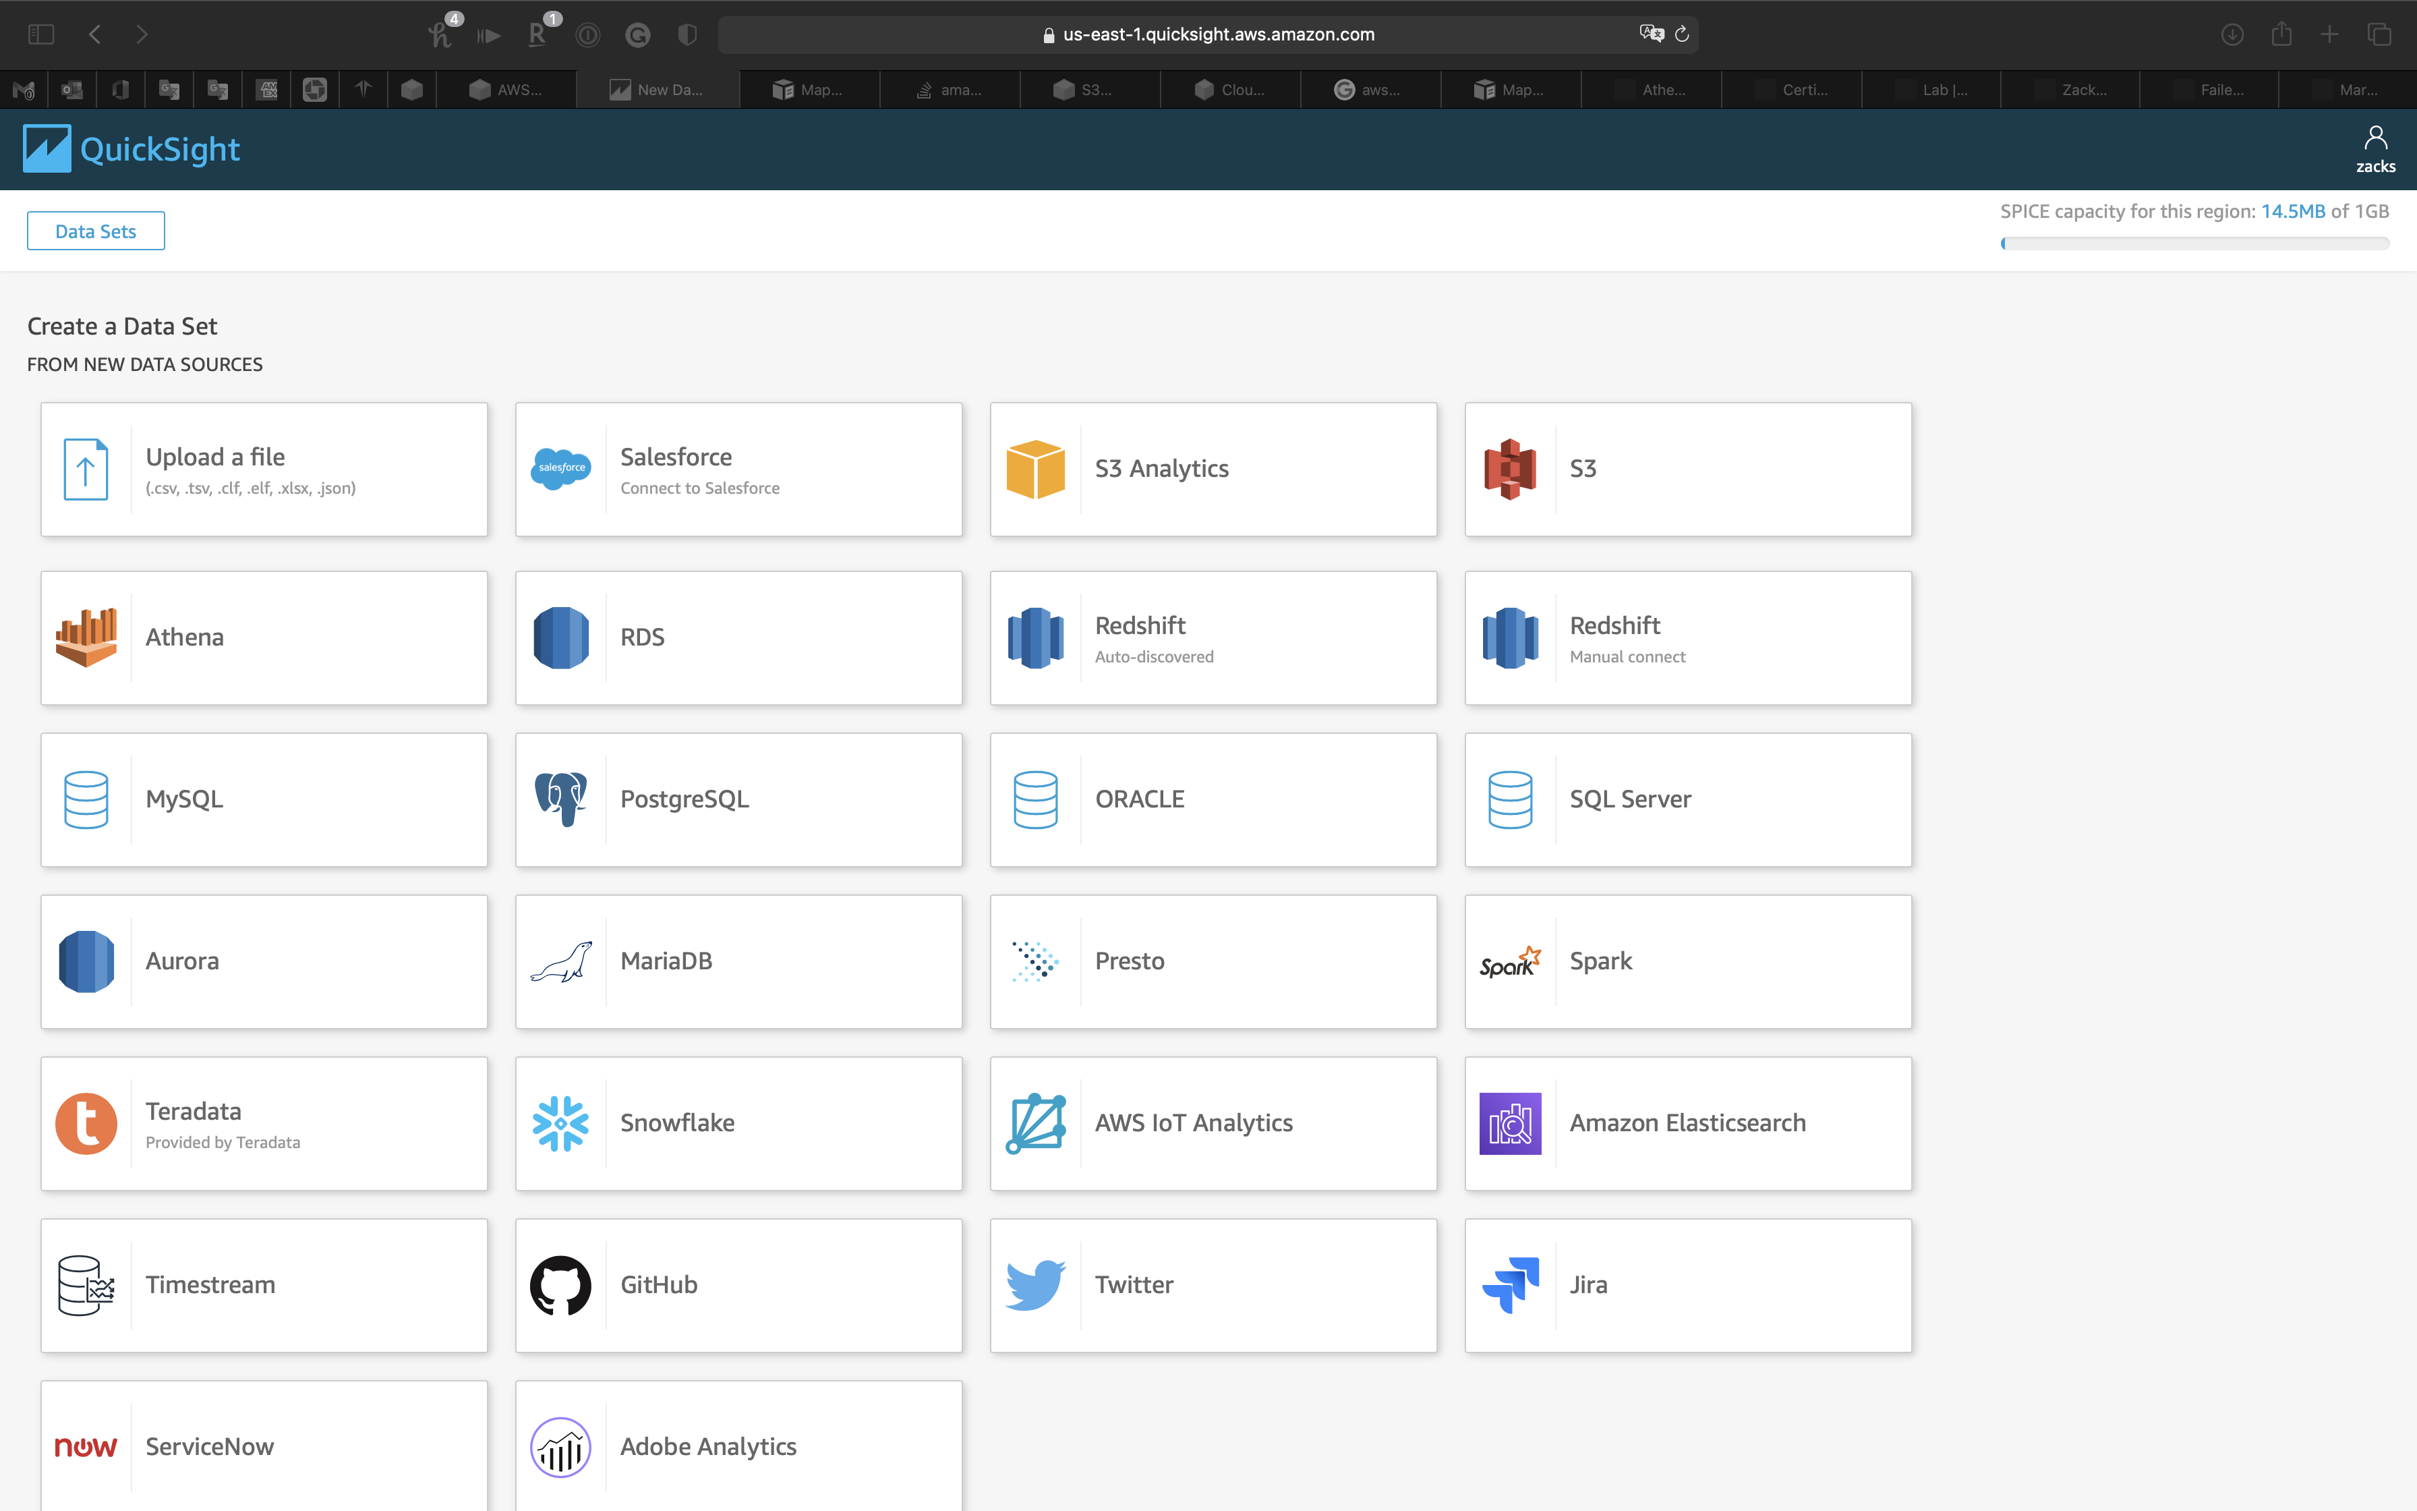
Task: Open the Upload a file card
Action: (264, 469)
